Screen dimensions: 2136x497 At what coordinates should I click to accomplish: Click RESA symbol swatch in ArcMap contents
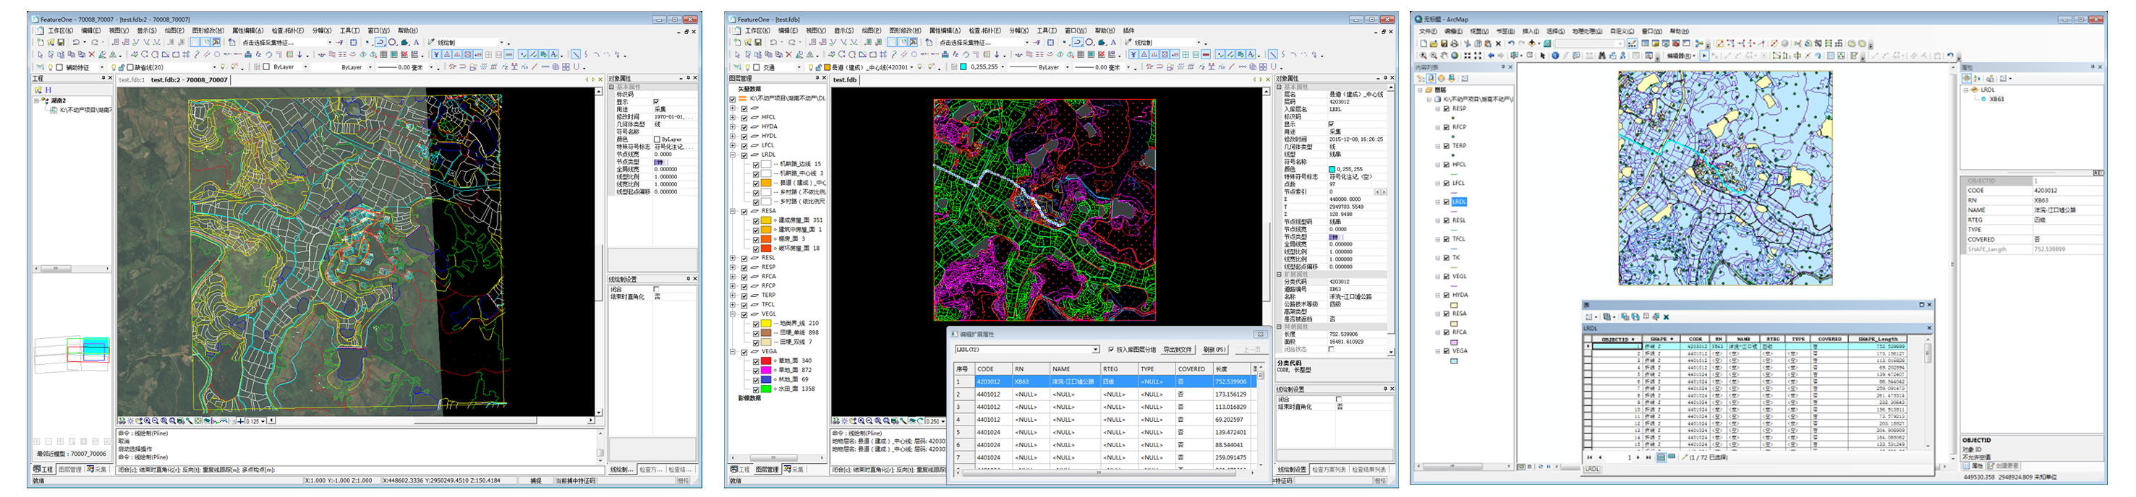pyautogui.click(x=1455, y=324)
